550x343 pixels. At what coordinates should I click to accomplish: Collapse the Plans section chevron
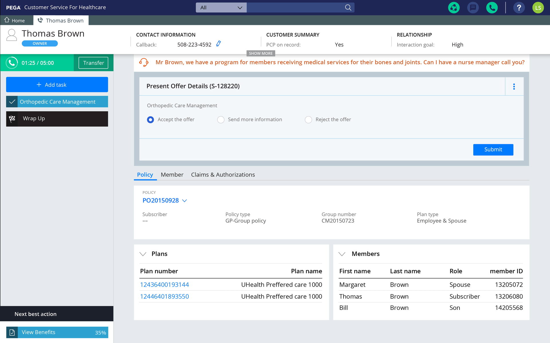pyautogui.click(x=143, y=253)
